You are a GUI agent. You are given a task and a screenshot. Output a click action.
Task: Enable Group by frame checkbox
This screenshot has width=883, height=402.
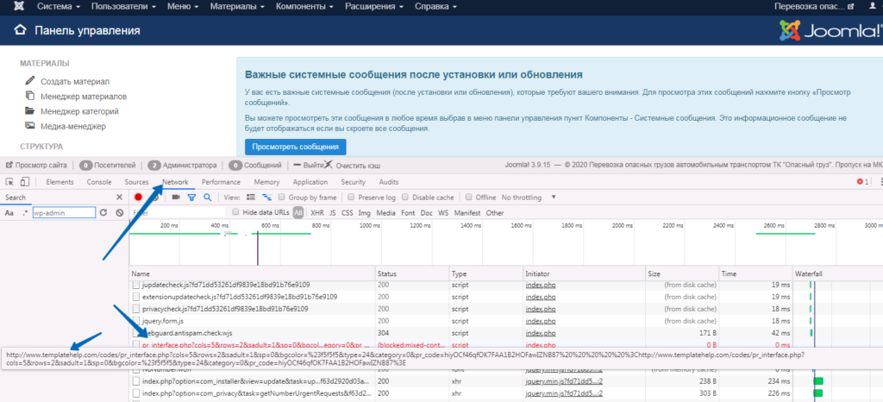(282, 197)
